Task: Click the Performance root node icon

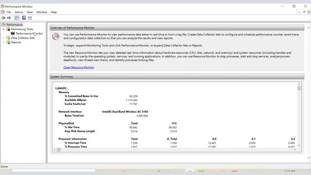Action: [3, 25]
